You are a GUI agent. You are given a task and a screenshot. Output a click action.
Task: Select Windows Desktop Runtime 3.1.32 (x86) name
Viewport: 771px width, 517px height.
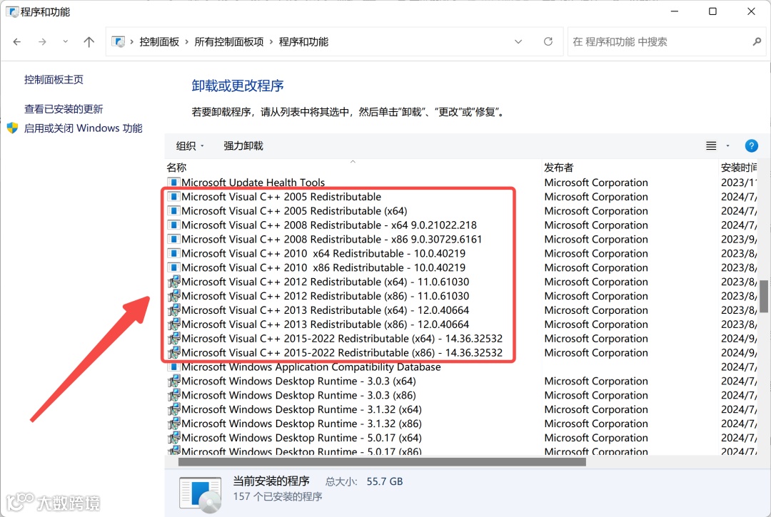(x=301, y=424)
